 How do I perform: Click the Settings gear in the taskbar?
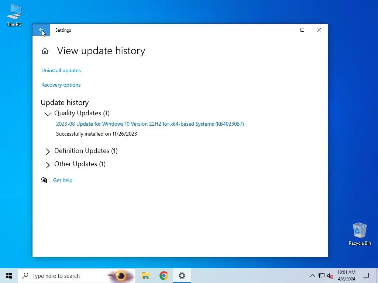tap(182, 276)
